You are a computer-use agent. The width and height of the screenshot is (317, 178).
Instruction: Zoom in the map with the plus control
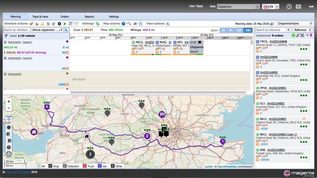8,102
